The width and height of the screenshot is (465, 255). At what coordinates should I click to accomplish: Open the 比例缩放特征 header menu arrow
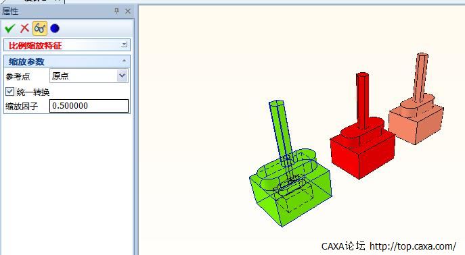click(125, 45)
